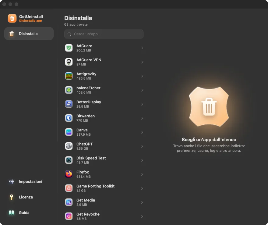Expand AdGuard VPN row chevron
This screenshot has width=268, height=225.
142,62
